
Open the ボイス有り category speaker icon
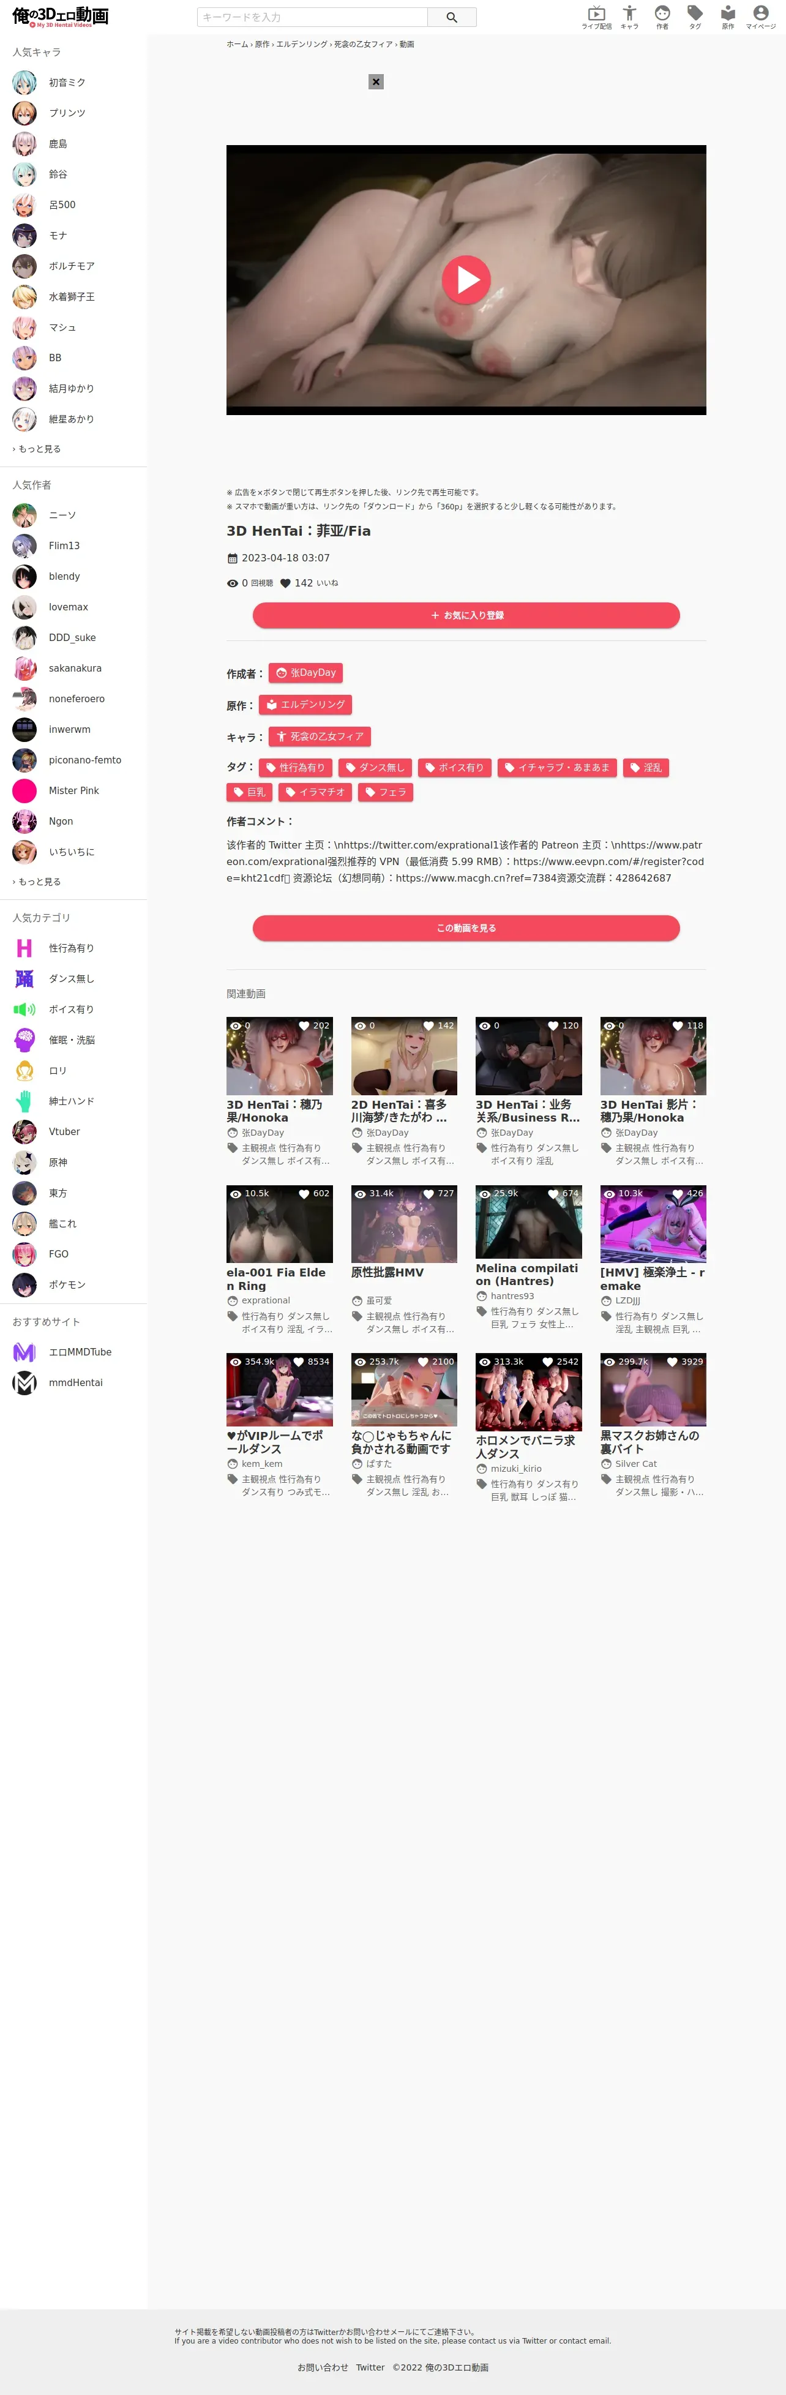tap(24, 1010)
